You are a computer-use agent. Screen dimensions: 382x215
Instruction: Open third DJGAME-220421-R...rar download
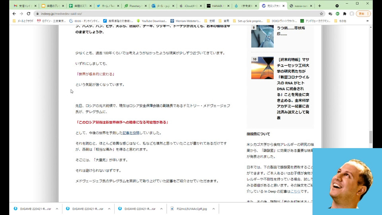pos(137,209)
